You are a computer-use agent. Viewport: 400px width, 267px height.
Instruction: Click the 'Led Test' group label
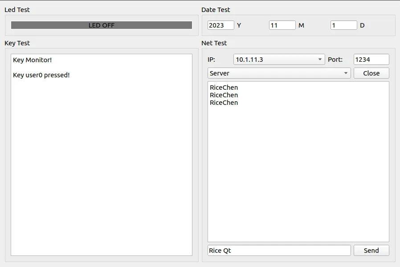point(17,10)
